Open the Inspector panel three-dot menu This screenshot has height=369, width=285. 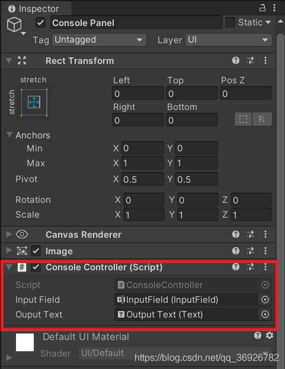(274, 8)
